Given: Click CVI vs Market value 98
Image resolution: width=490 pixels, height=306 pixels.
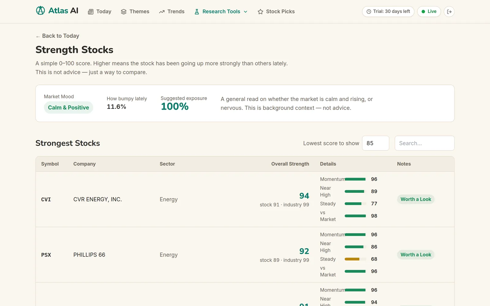Looking at the screenshot, I should click(374, 216).
